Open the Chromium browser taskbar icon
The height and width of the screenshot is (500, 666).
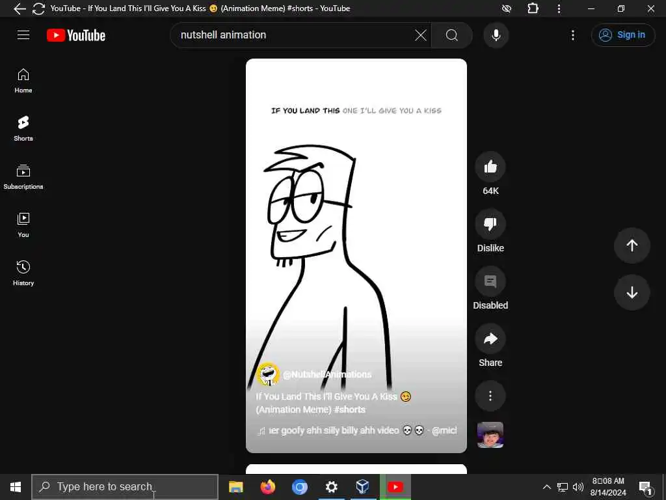pyautogui.click(x=299, y=487)
